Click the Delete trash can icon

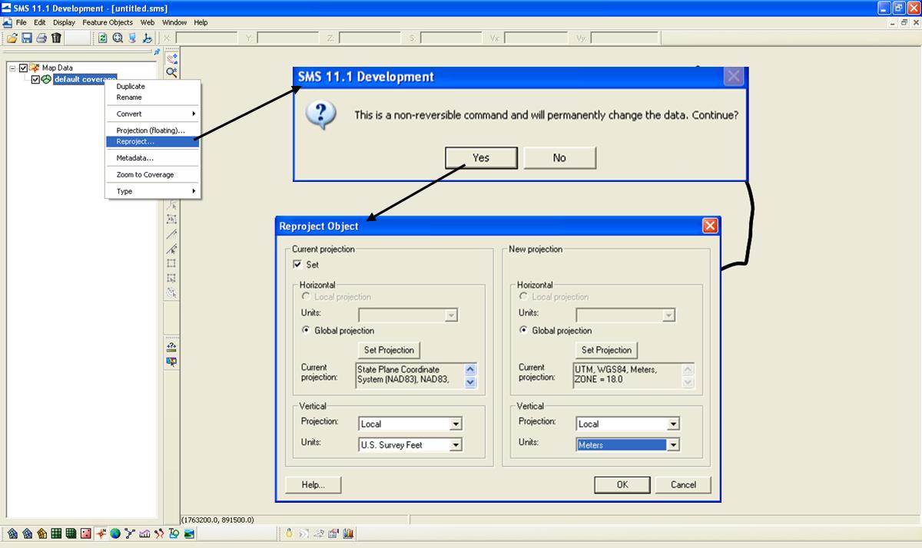[56, 38]
